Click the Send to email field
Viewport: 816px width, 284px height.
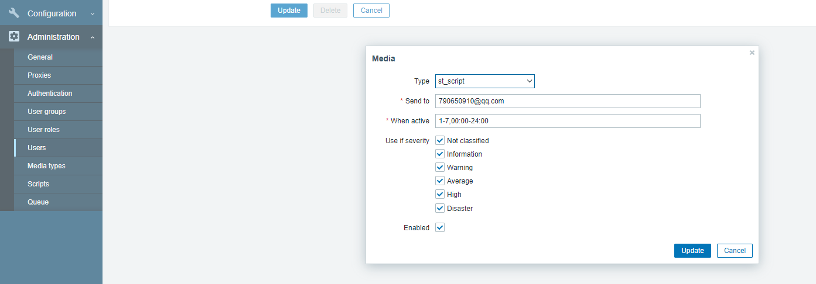(x=567, y=101)
